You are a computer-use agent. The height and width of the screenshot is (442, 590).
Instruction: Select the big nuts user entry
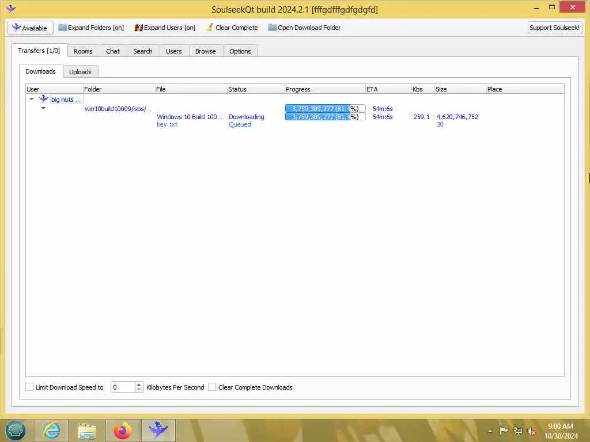coord(66,100)
